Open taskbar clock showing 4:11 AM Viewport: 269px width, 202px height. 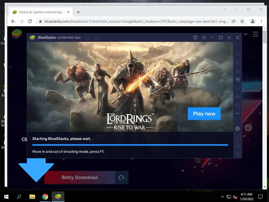(x=246, y=197)
